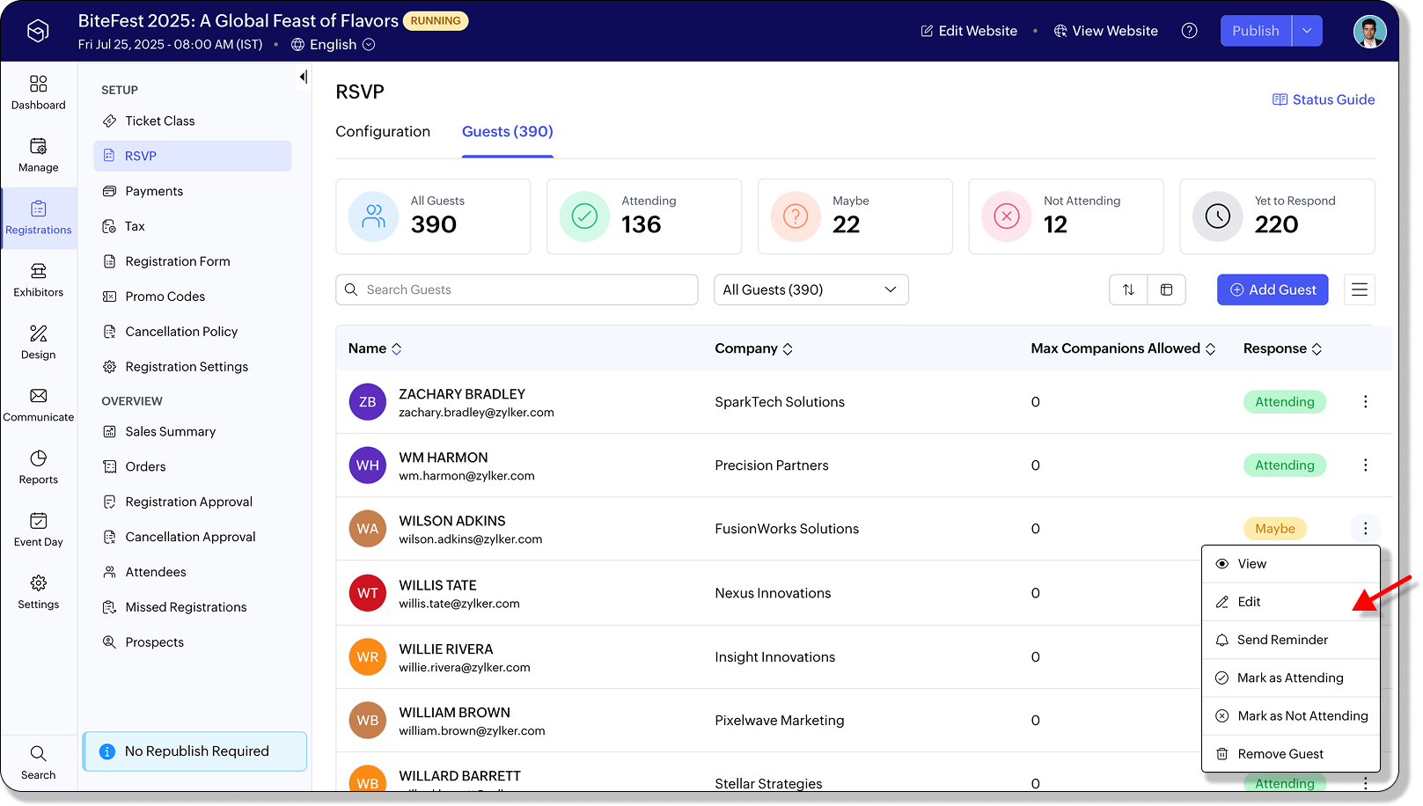Viewport: 1423px width, 806px height.
Task: Select Send Reminder from the context menu
Action: [1282, 640]
